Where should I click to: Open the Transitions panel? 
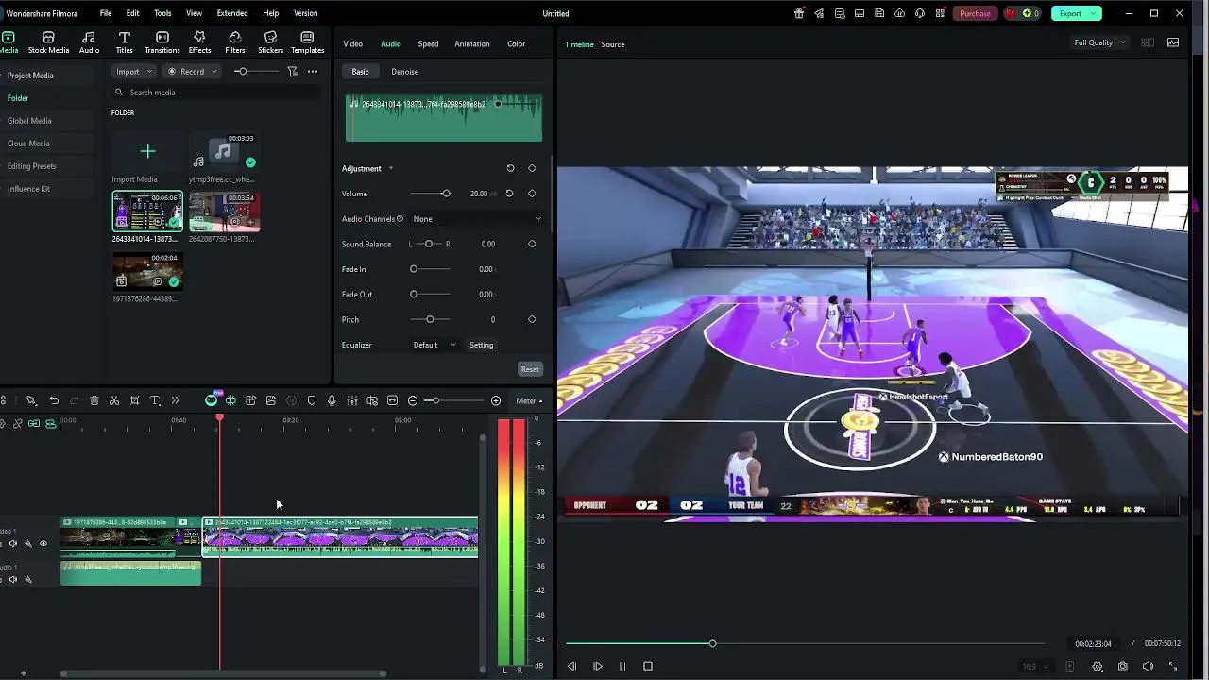162,42
